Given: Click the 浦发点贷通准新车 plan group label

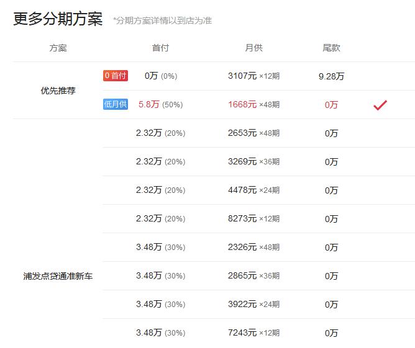Looking at the screenshot, I should tap(58, 276).
